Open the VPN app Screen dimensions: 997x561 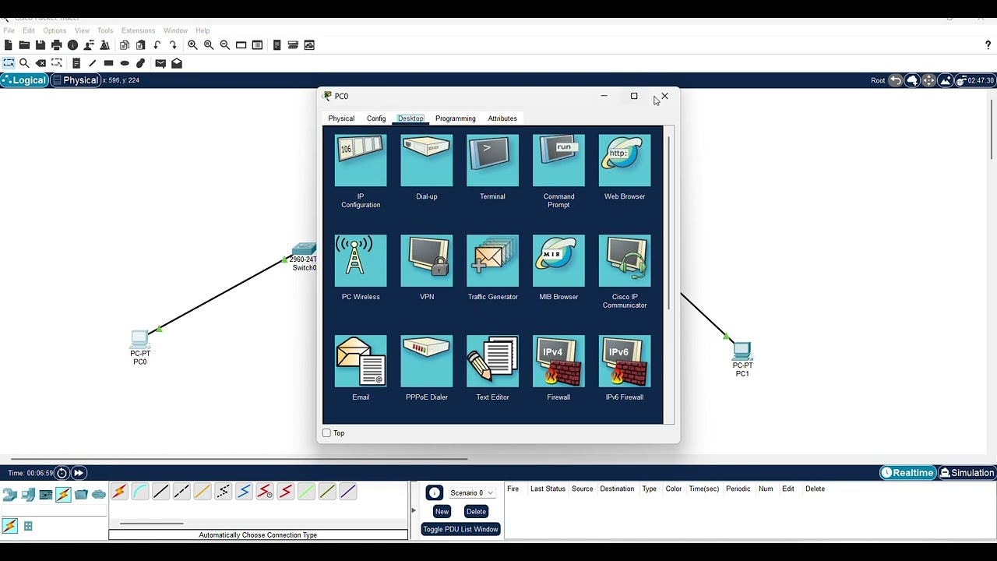tap(427, 261)
